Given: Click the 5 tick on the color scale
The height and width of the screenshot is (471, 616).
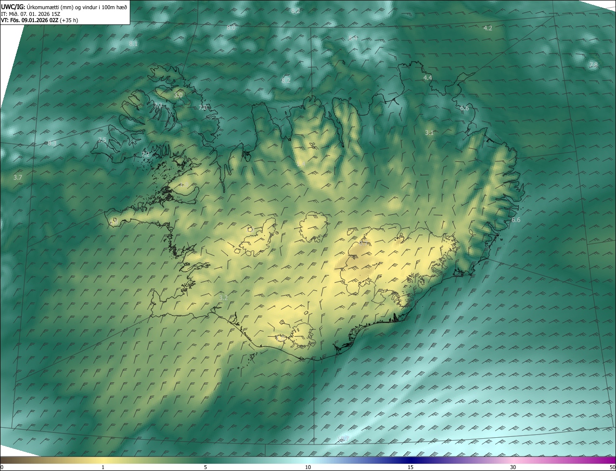Looking at the screenshot, I should [205, 467].
